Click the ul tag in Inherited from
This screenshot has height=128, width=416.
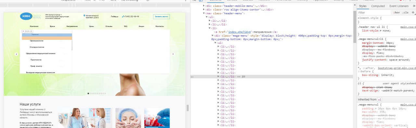(x=379, y=99)
